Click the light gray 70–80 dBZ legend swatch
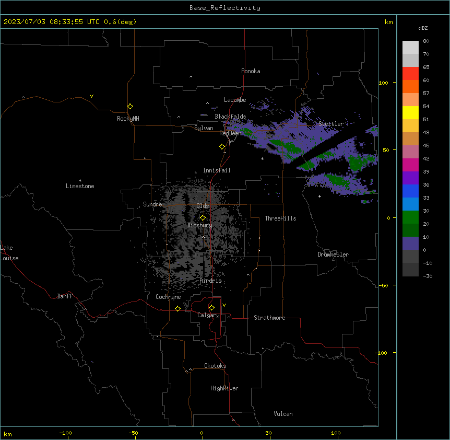Screen dimensions: 450x440 click(x=410, y=47)
